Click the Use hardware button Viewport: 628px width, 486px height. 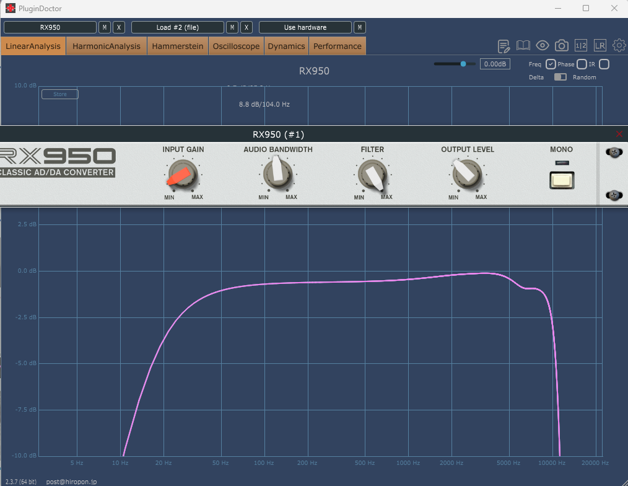pos(305,27)
